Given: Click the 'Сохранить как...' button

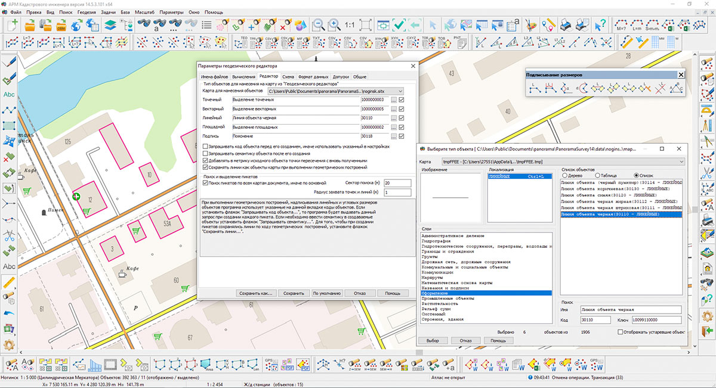Looking at the screenshot, I should [x=255, y=293].
